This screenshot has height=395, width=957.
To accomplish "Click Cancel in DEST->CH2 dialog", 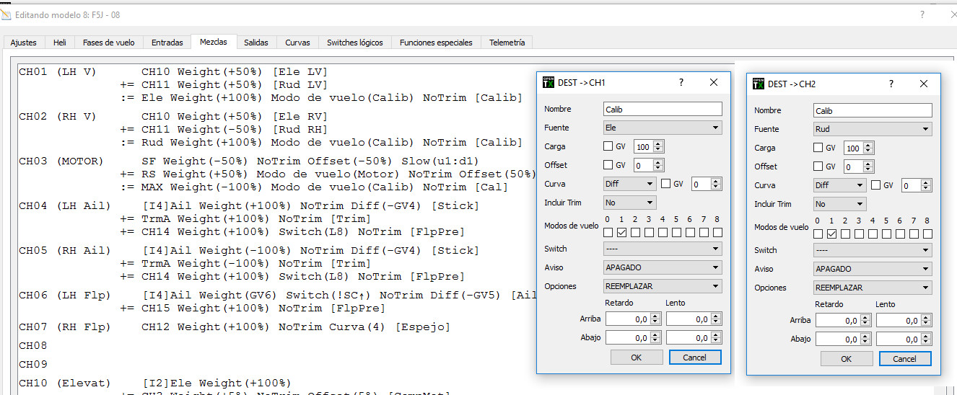I will [904, 358].
